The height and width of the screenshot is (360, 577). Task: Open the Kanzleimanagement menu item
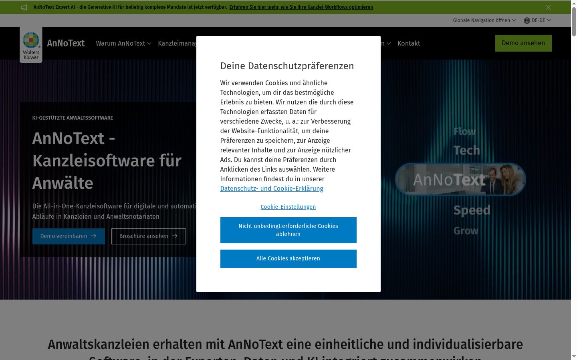coord(177,43)
